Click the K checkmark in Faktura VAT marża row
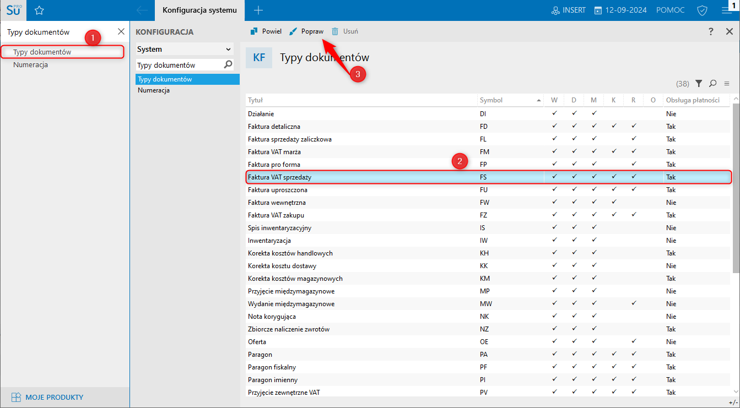740x408 pixels. (x=614, y=151)
